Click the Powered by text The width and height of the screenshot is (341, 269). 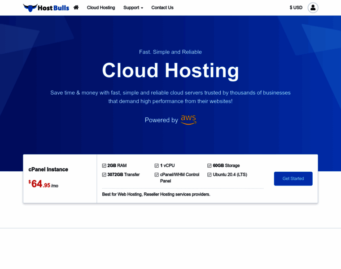pos(162,120)
